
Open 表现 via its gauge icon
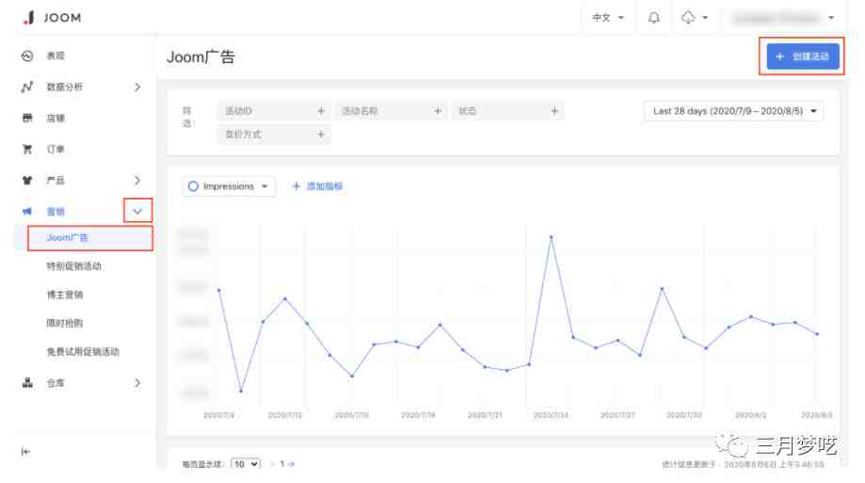point(27,56)
